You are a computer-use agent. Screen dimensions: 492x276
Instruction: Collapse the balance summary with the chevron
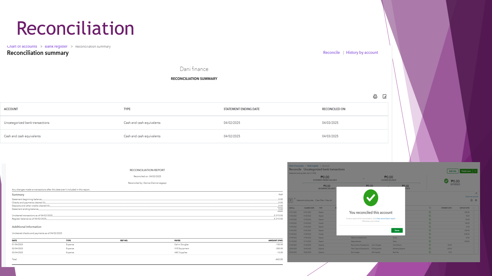pyautogui.click(x=476, y=193)
